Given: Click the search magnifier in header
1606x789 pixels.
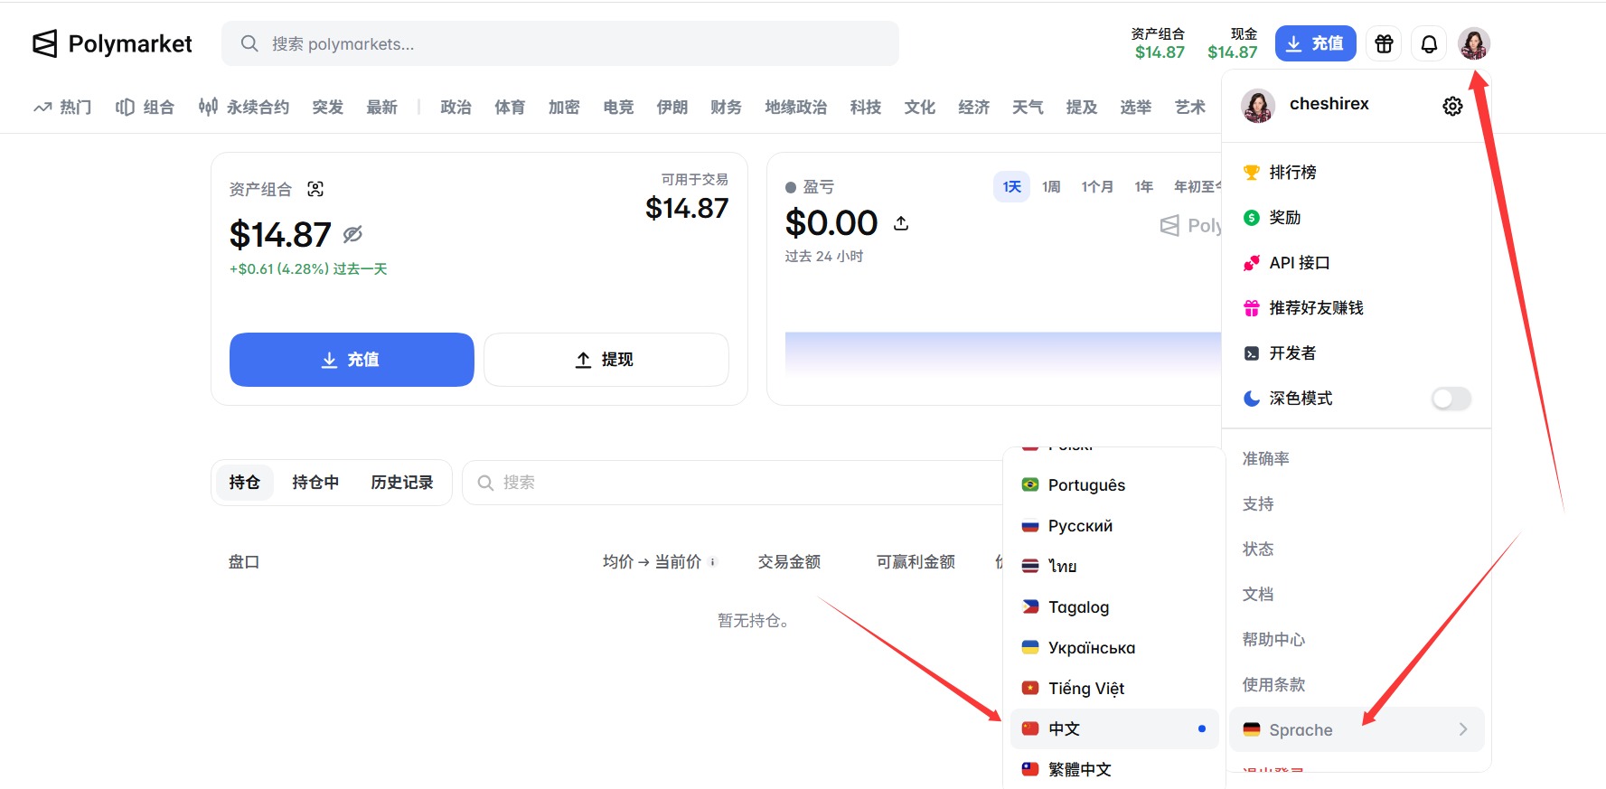Looking at the screenshot, I should click(249, 43).
